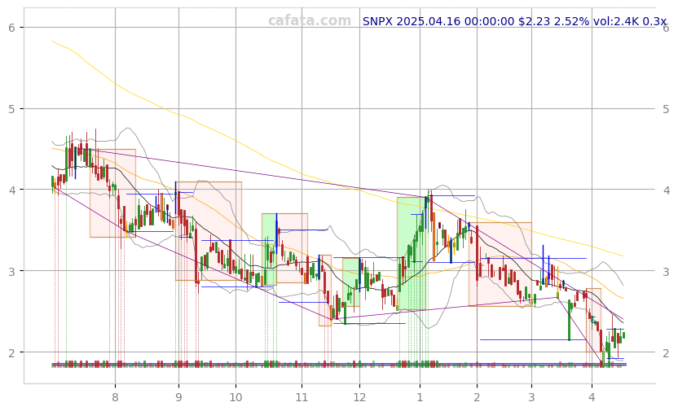Click month label 1 on time axis
The height and width of the screenshot is (411, 678).
click(420, 396)
